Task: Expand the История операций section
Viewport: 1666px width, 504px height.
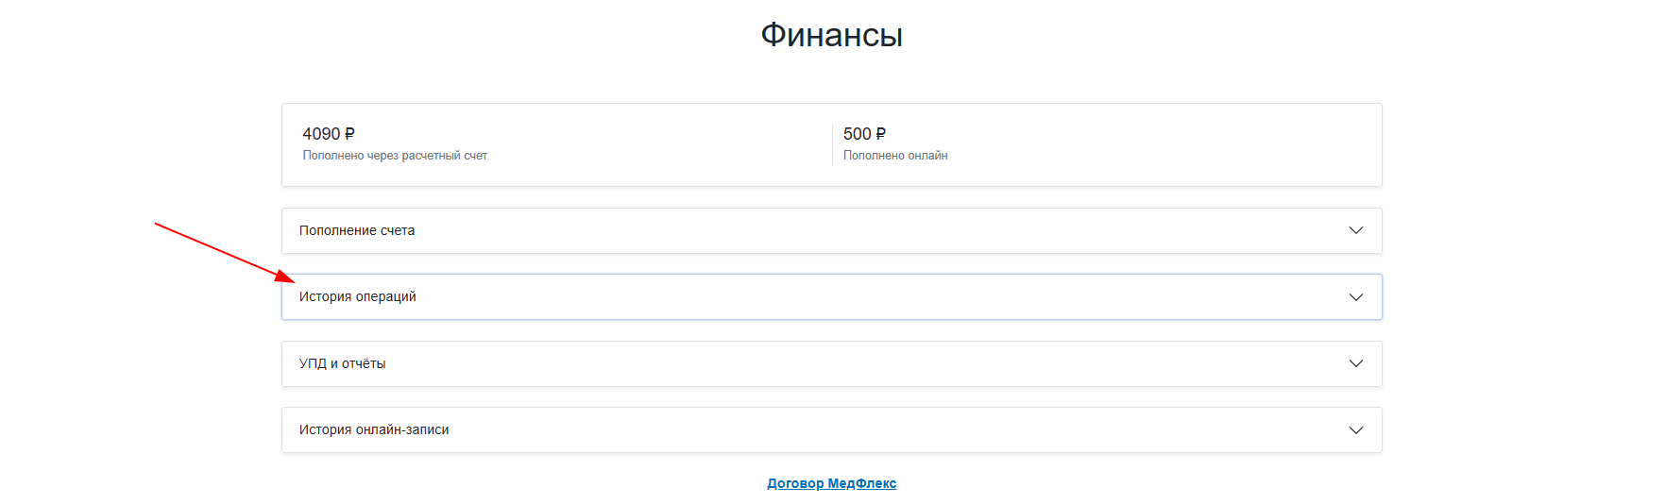Action: coord(831,296)
